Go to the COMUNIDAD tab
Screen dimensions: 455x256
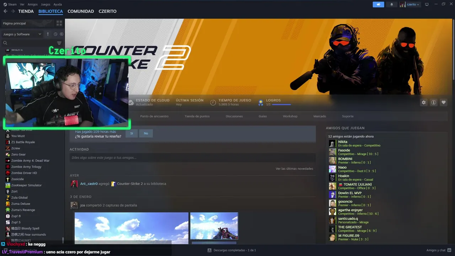(81, 11)
